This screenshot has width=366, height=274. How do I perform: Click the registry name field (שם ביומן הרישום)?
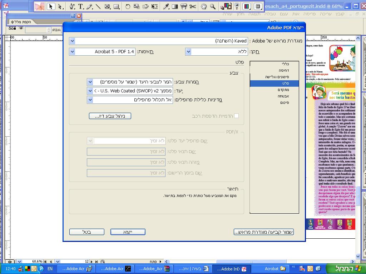coord(126,173)
